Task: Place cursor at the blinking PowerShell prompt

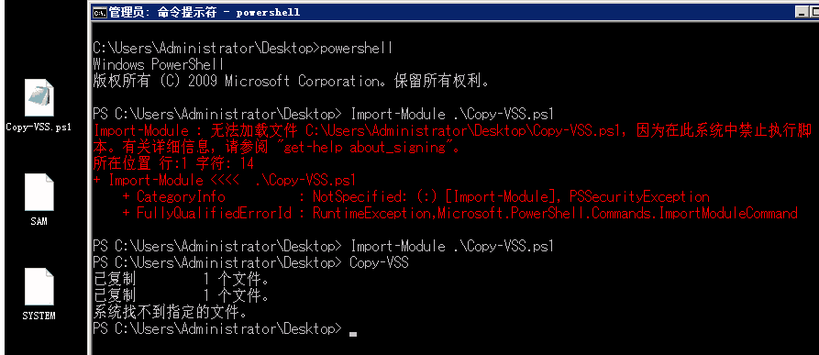Action: (x=353, y=333)
